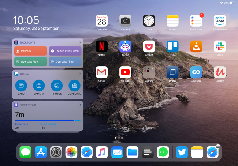Run the French Press Timer shortcut
Image resolution: width=238 pixels, height=166 pixels.
click(65, 51)
